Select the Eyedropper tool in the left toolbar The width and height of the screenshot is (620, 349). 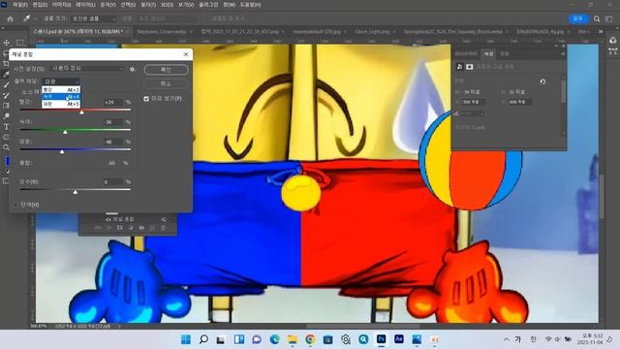[6, 74]
